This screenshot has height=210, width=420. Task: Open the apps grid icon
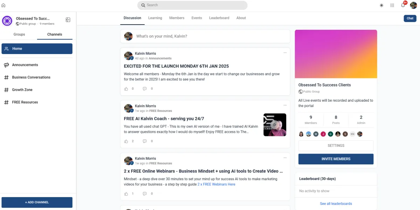(392, 5)
